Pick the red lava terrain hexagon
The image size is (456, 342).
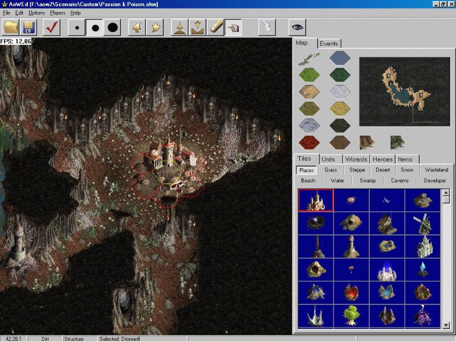point(309,142)
